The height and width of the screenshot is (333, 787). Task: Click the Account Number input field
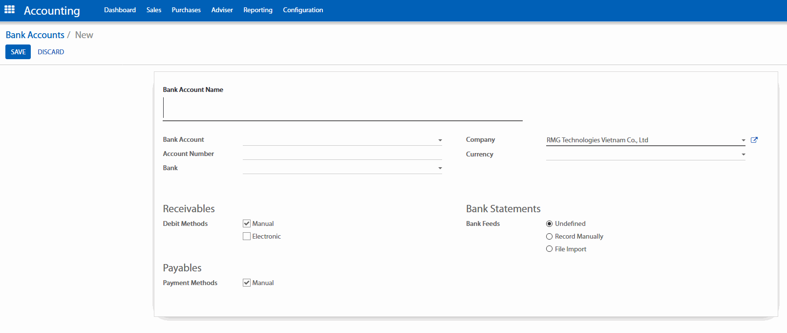click(x=342, y=154)
